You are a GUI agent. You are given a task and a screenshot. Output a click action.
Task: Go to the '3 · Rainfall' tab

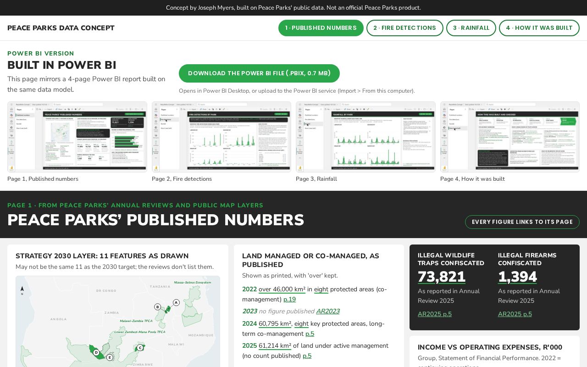[471, 28]
